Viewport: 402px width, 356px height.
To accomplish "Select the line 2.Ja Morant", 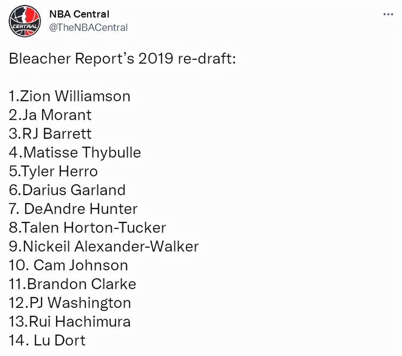I will tap(50, 115).
